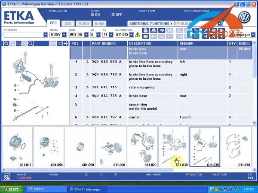Image resolution: width=258 pixels, height=193 pixels.
Task: Click the yellow warning triangle icon
Action: pyautogui.click(x=138, y=35)
